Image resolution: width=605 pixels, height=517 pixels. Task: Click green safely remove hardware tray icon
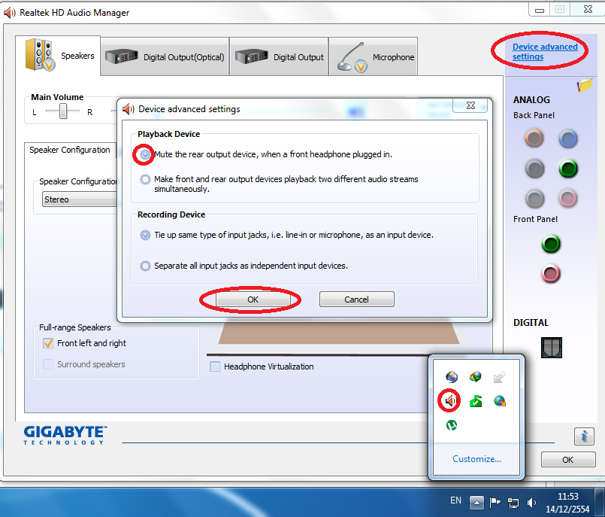pos(475,401)
